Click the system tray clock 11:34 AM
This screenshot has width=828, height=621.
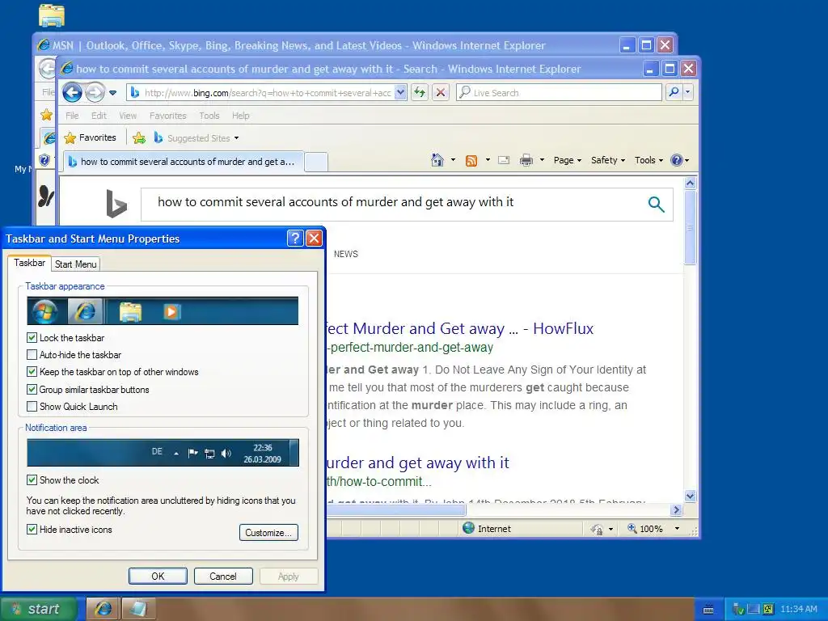coord(798,610)
